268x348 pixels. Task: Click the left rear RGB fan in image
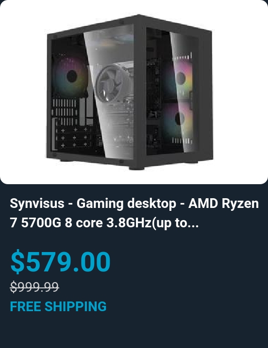coord(70,77)
